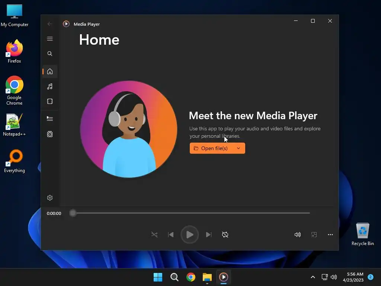Click the Play button
Viewport: 381px width, 286px height.
(190, 235)
